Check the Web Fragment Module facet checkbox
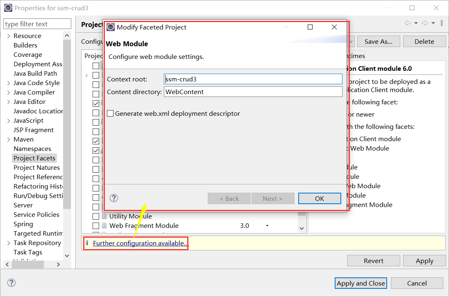This screenshot has width=449, height=297. [x=96, y=225]
